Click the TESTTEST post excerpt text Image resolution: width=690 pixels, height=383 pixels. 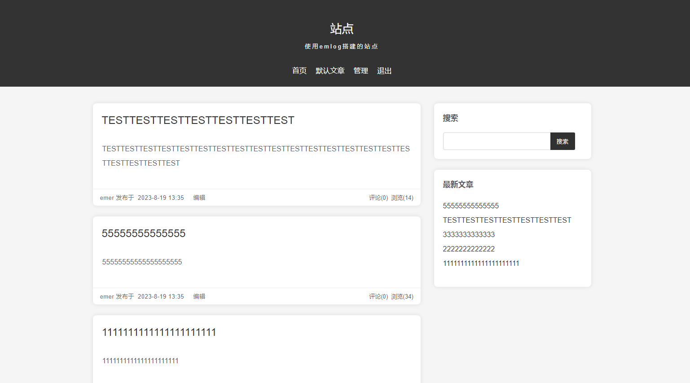[x=256, y=156]
